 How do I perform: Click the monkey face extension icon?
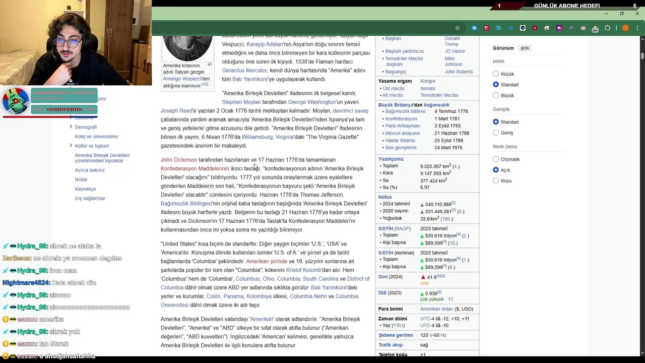[583, 28]
